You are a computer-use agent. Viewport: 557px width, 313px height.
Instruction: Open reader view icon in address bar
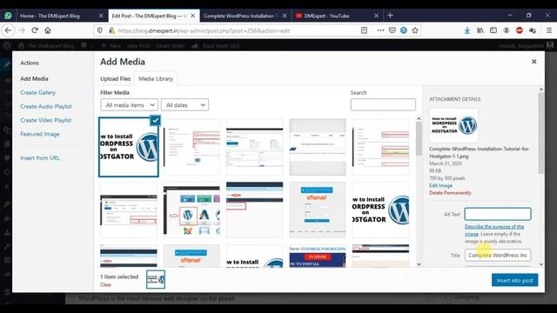pyautogui.click(x=364, y=30)
